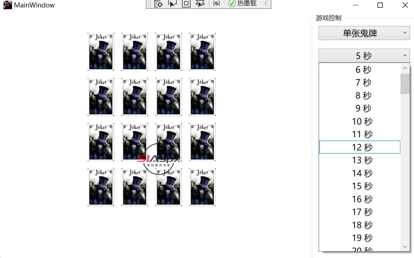This screenshot has height=258, width=414.
Task: Select the 19 秒 entry
Action: point(360,238)
